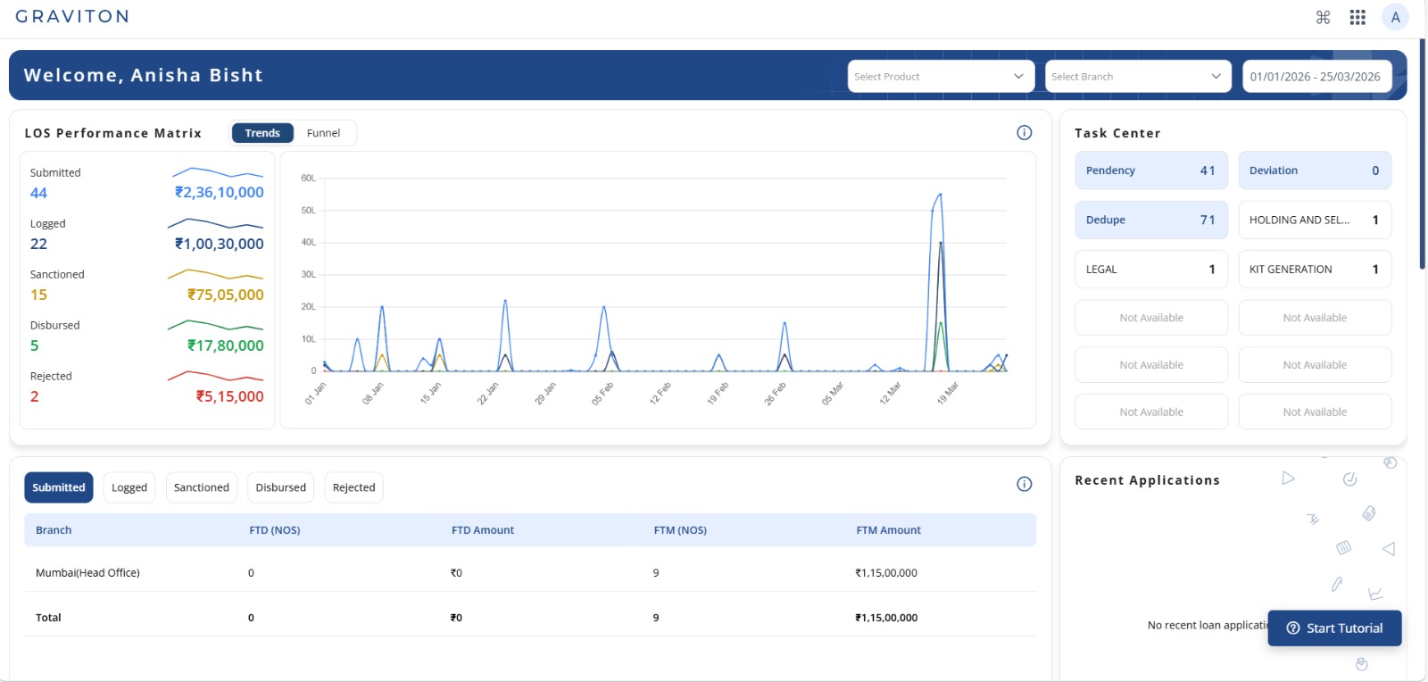Viewport: 1428px width, 682px height.
Task: Click the info icon above branch table
Action: (x=1024, y=484)
